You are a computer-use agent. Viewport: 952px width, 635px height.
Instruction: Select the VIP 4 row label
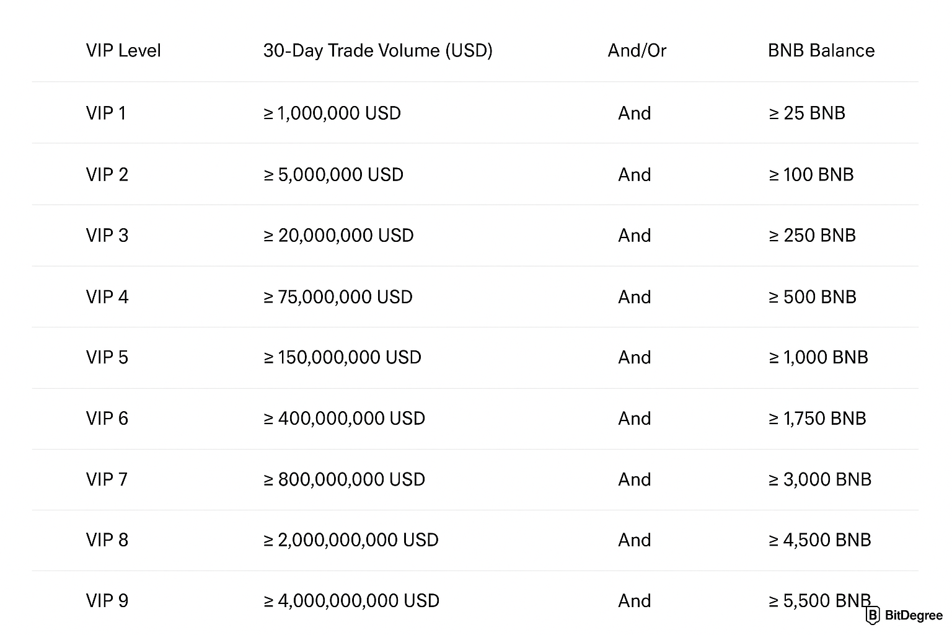coord(107,296)
